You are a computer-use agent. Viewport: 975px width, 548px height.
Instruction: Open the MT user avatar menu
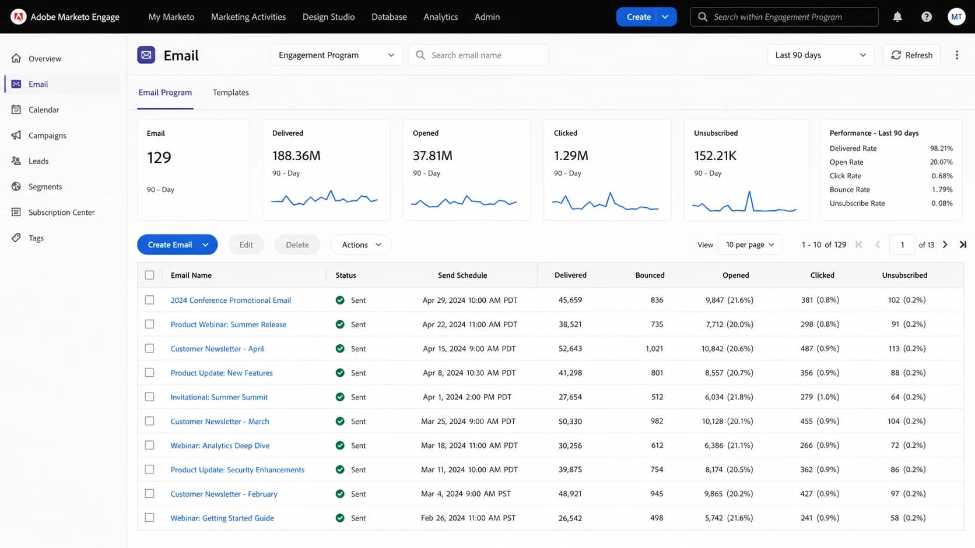click(x=956, y=17)
